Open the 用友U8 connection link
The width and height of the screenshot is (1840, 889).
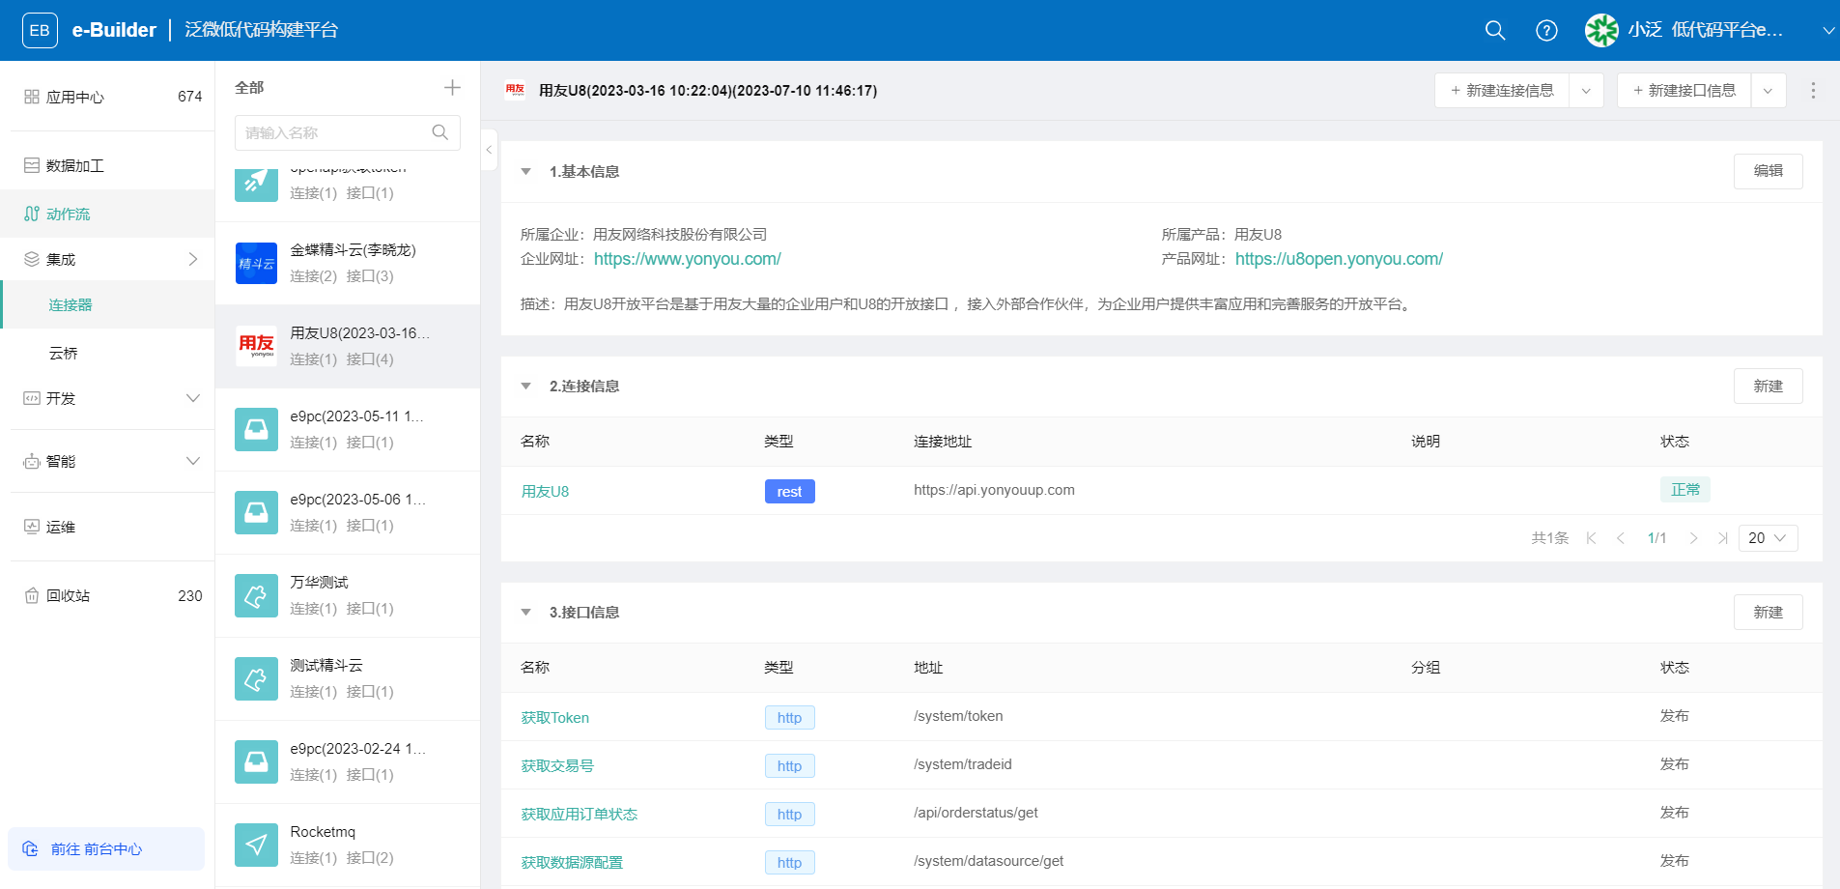click(x=546, y=492)
